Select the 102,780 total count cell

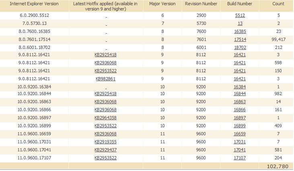276,166
